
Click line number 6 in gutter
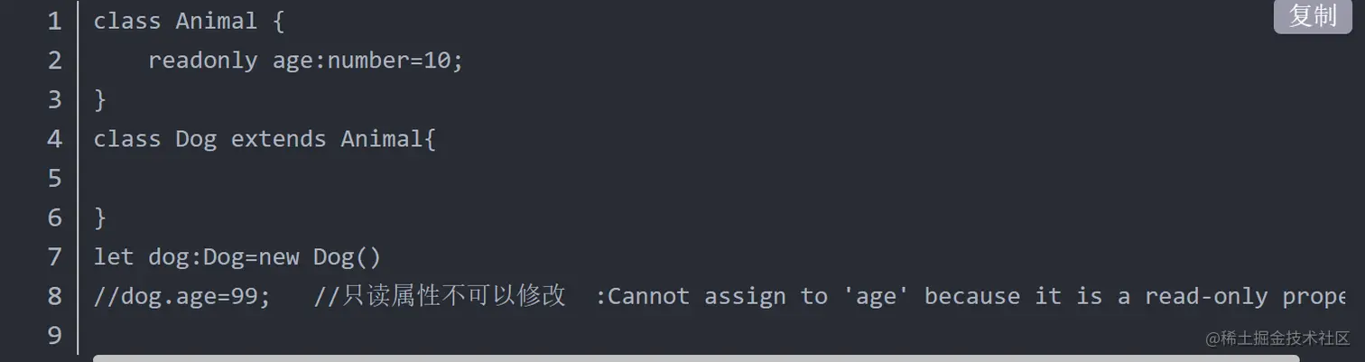point(55,218)
